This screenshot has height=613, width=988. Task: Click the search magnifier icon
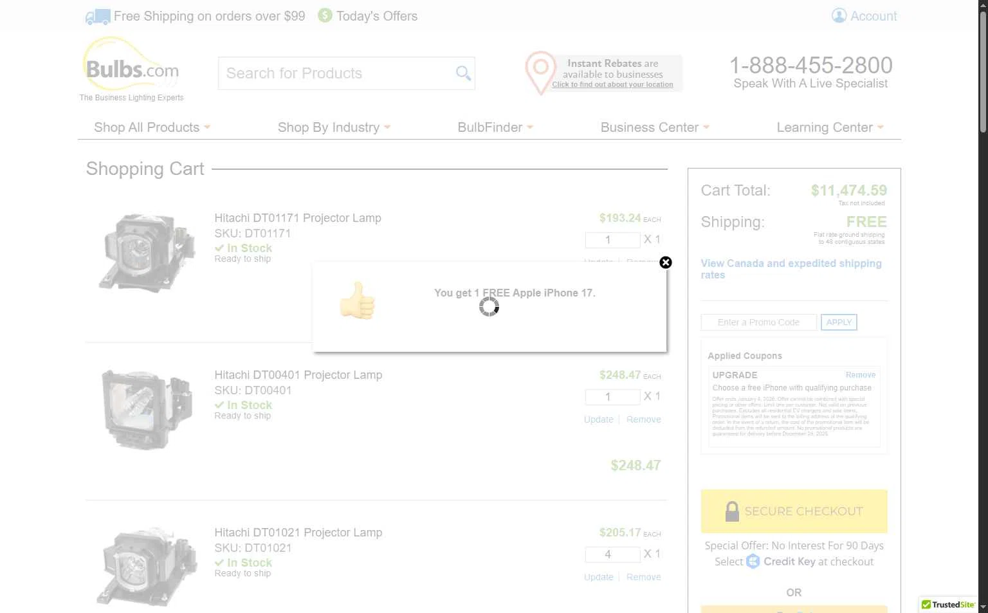click(463, 73)
